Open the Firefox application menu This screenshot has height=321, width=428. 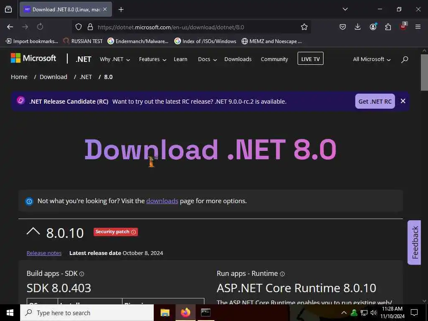pos(418,27)
